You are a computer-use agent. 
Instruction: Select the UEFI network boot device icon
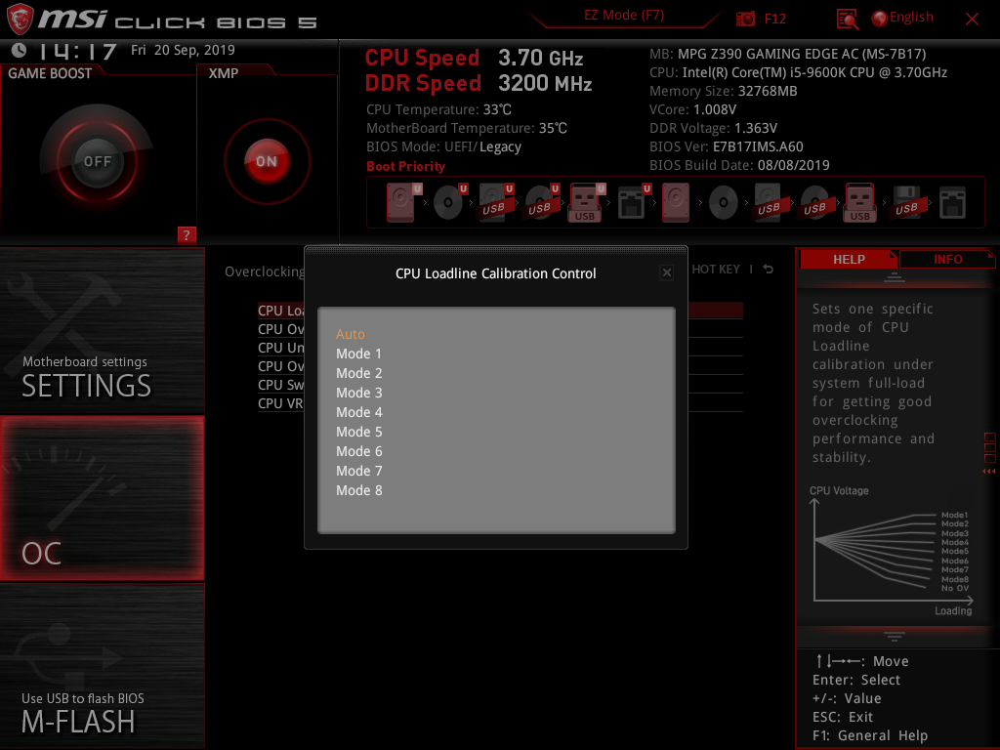[x=633, y=202]
